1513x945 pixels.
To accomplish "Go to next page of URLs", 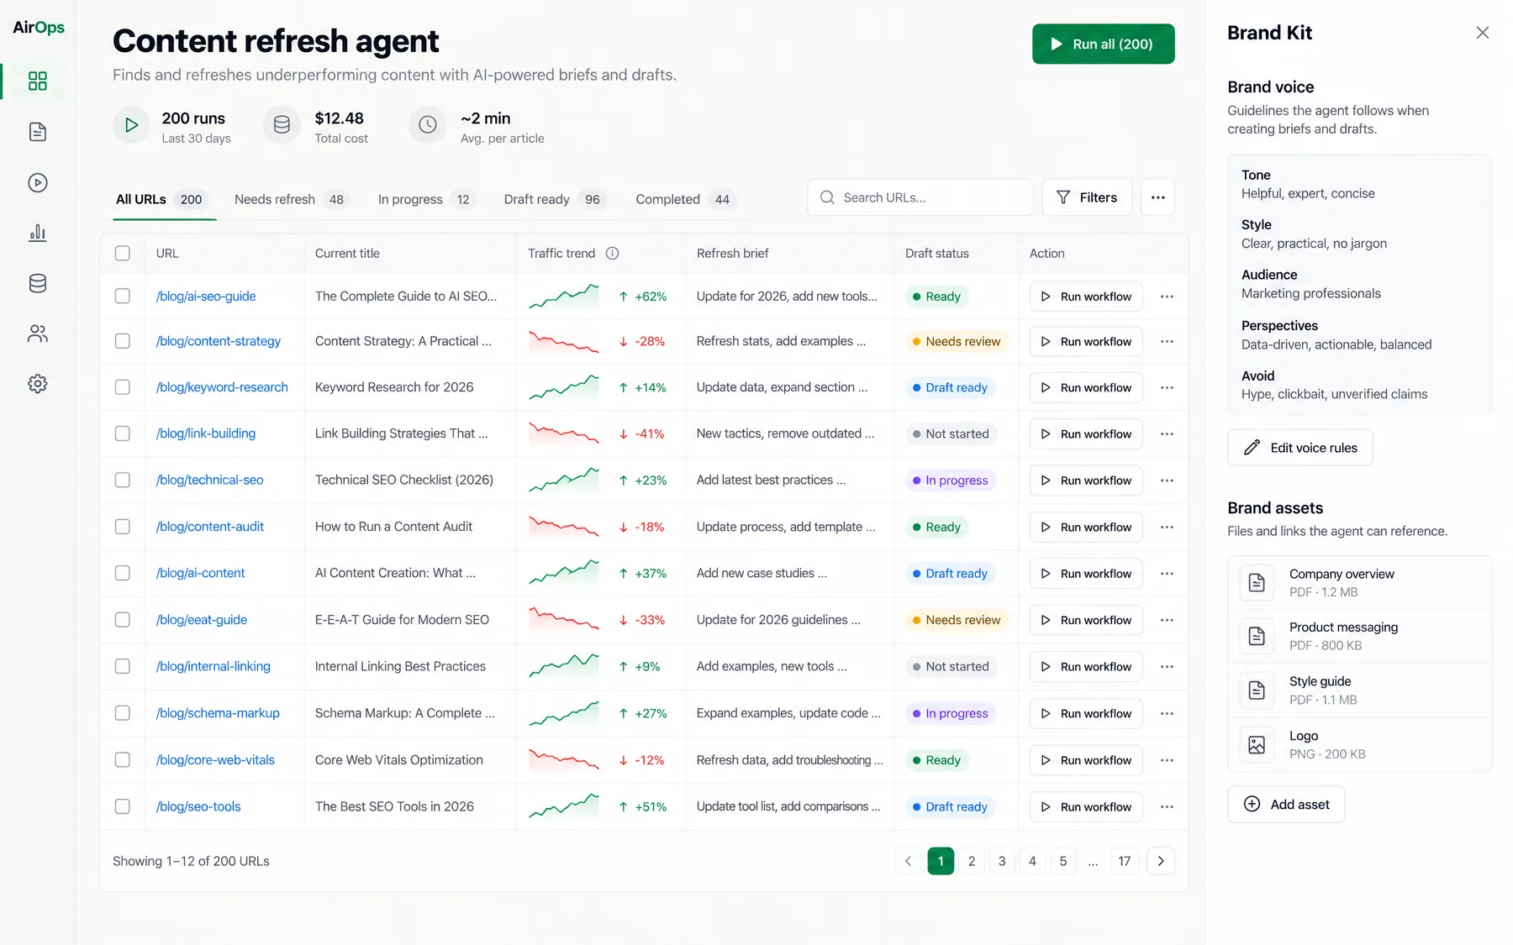I will pyautogui.click(x=1161, y=861).
